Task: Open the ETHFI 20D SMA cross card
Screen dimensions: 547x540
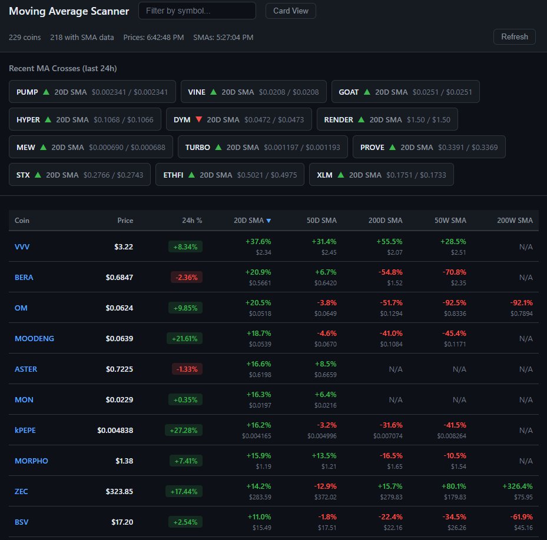Action: point(230,174)
